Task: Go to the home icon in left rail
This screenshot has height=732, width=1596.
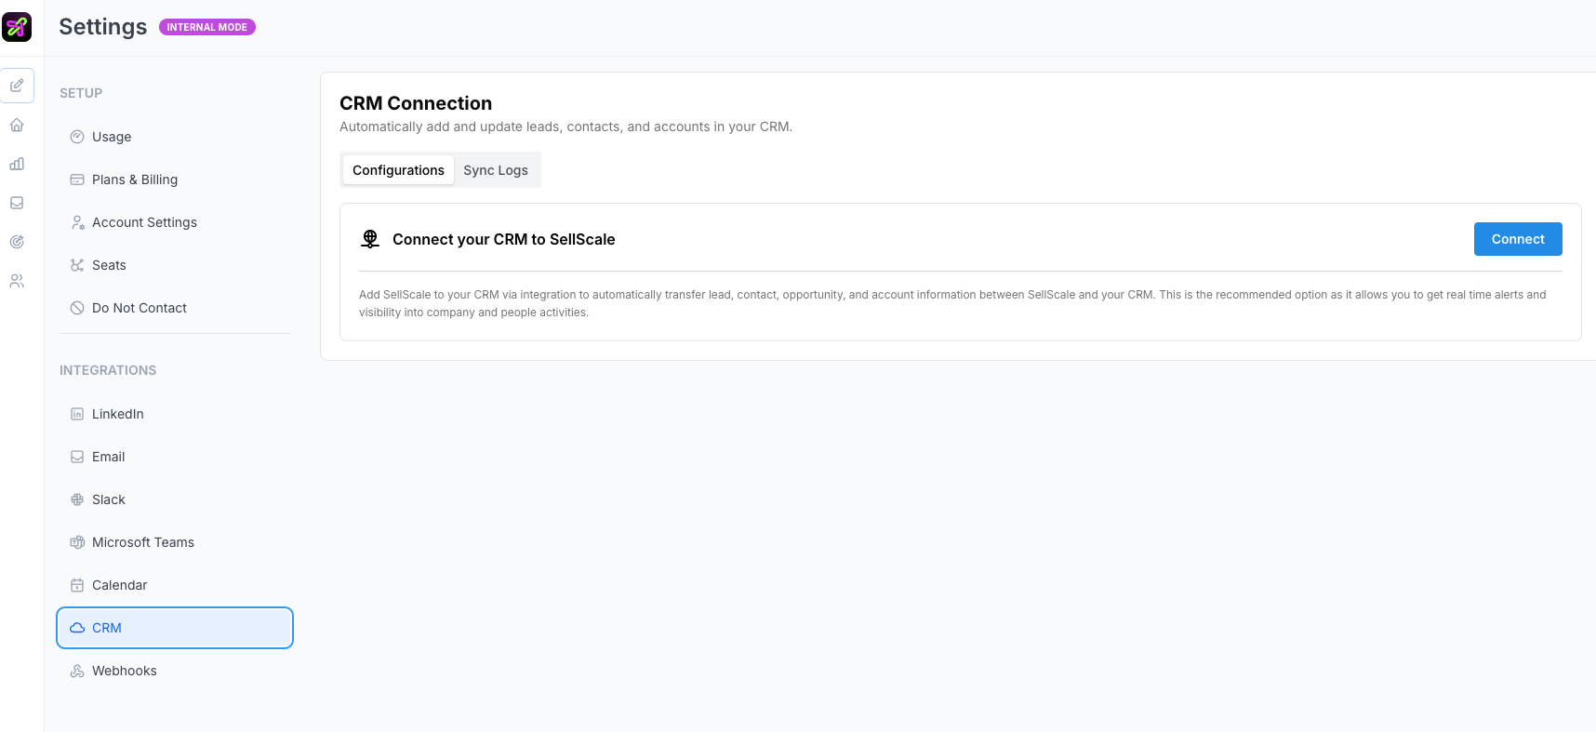Action: tap(17, 125)
